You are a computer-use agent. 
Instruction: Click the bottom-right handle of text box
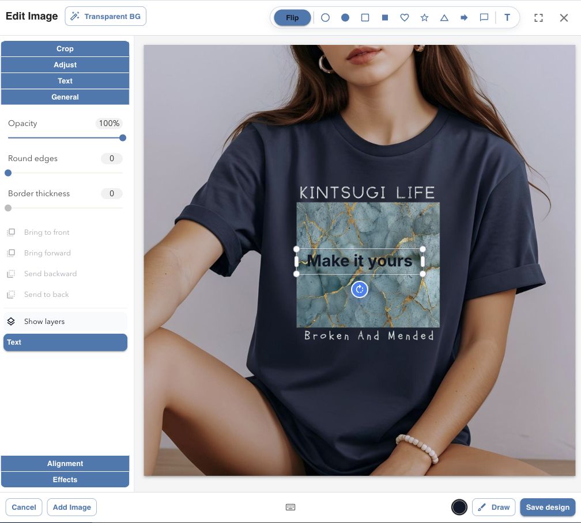[x=423, y=274]
